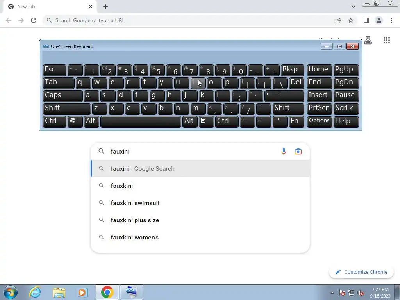Click the Tab key on the keyboard
This screenshot has width=400, height=300.
[x=59, y=83]
